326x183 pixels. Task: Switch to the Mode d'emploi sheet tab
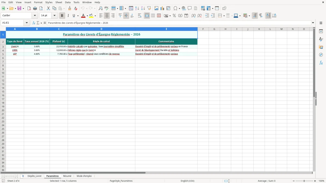84,176
